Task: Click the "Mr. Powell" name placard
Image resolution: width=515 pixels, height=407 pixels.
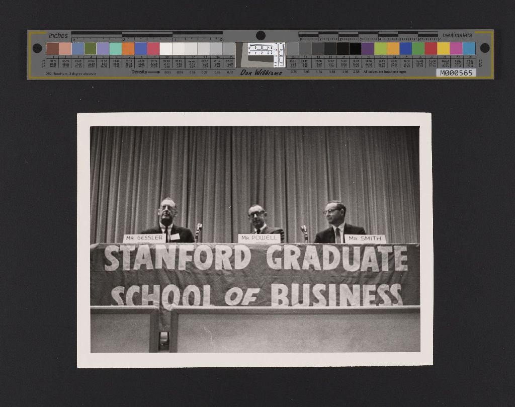Action: [259, 238]
